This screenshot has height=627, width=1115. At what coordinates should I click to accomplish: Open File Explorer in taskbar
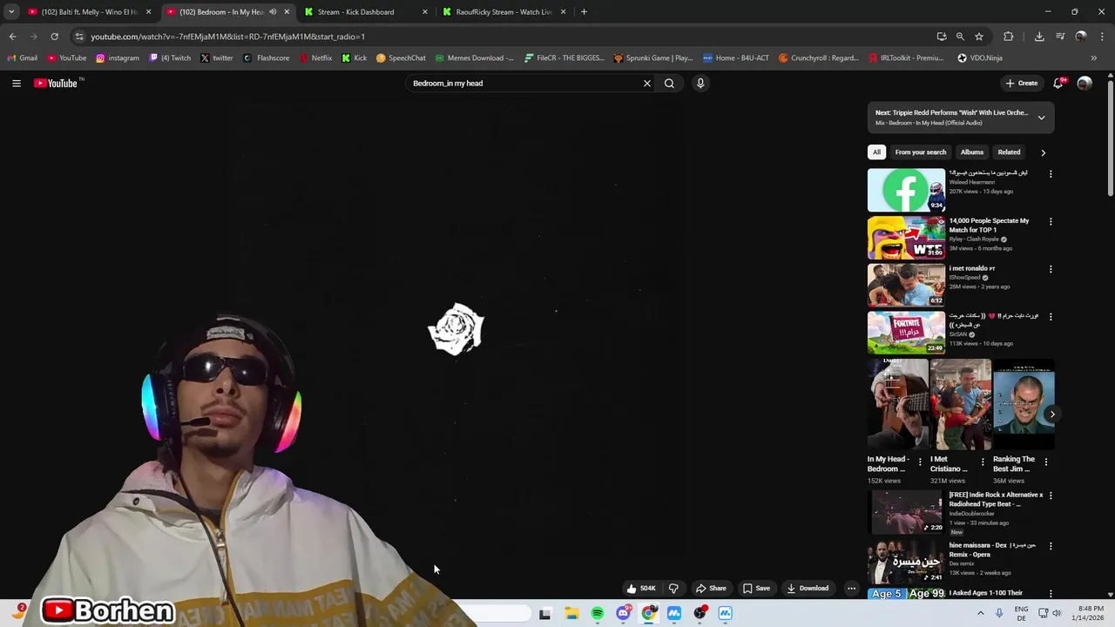point(571,614)
